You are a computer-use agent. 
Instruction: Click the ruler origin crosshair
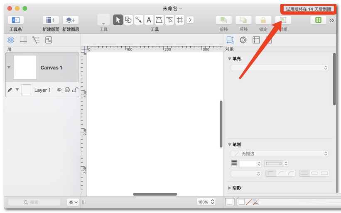pos(84,50)
